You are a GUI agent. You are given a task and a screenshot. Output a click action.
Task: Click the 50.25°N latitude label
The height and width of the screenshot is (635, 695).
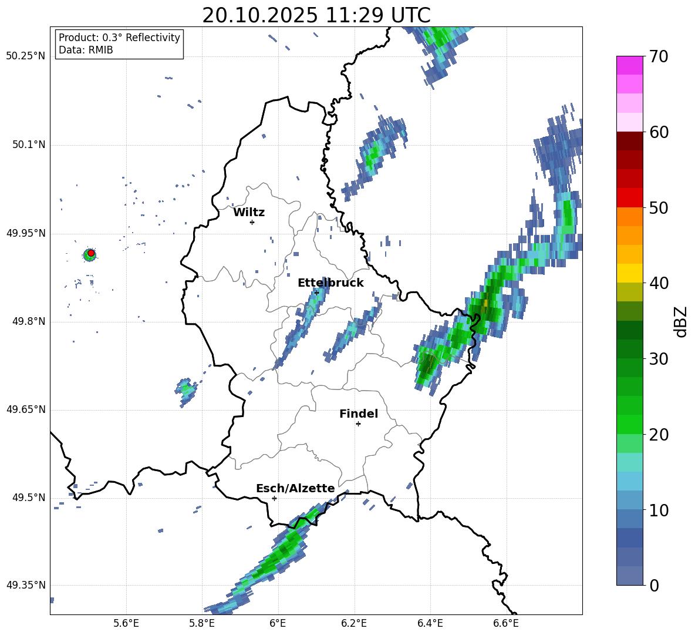pos(26,56)
